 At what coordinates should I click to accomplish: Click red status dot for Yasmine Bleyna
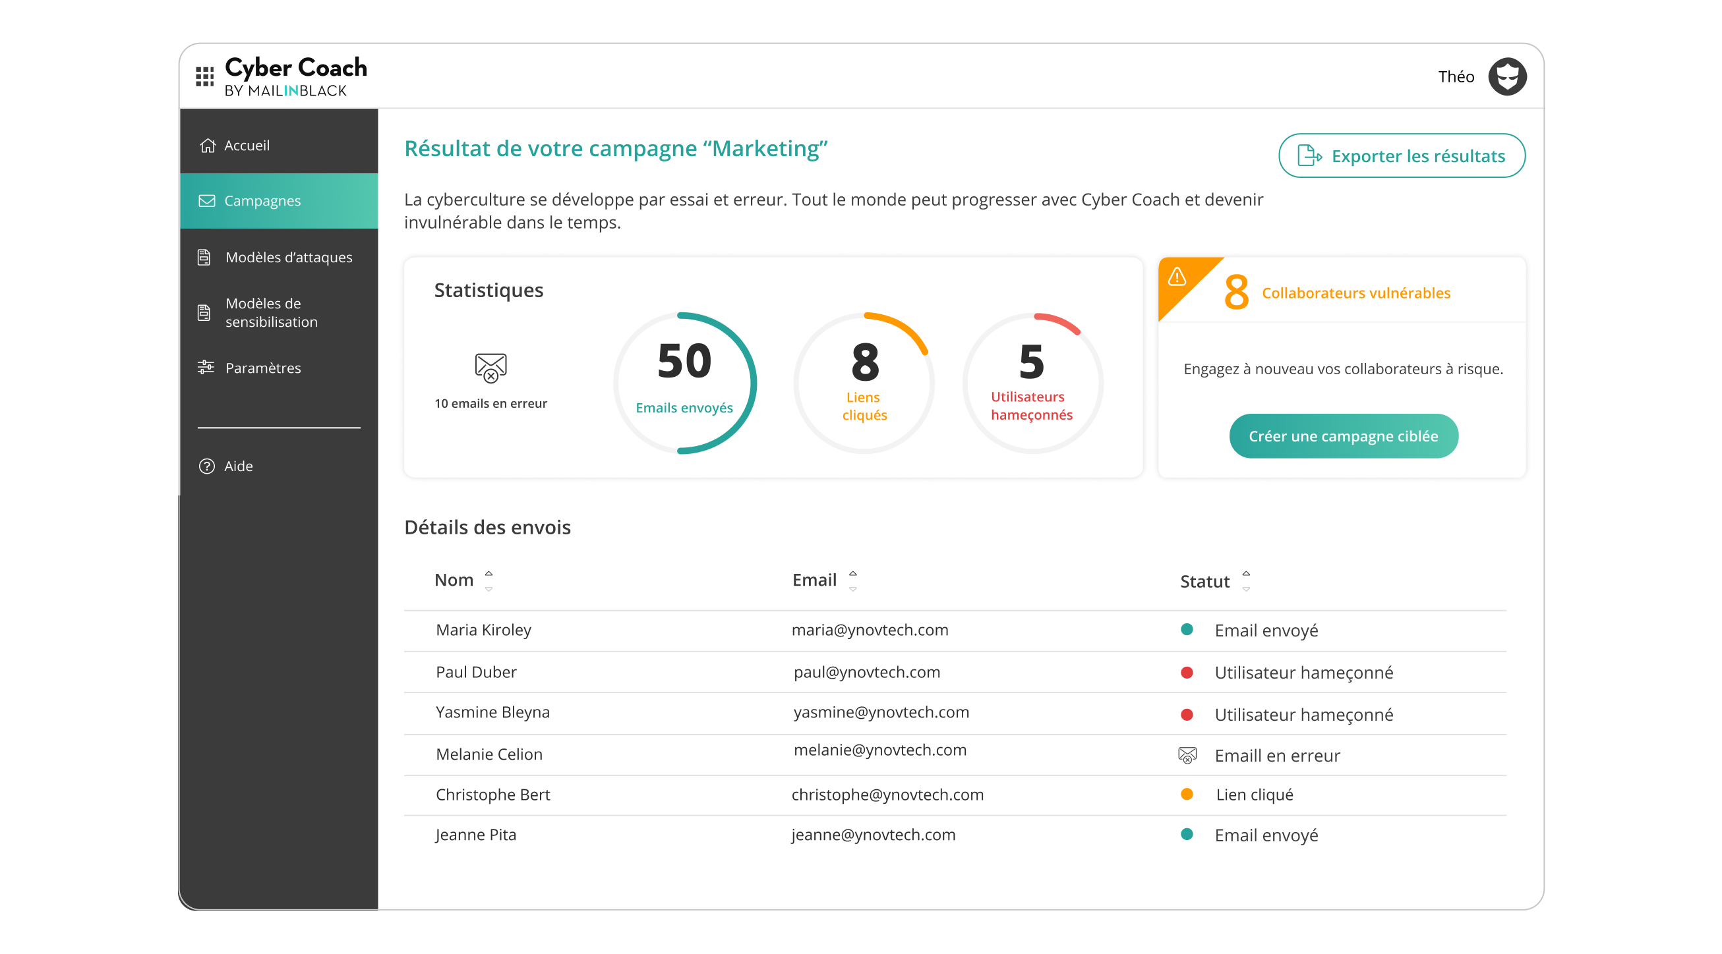coord(1187,714)
